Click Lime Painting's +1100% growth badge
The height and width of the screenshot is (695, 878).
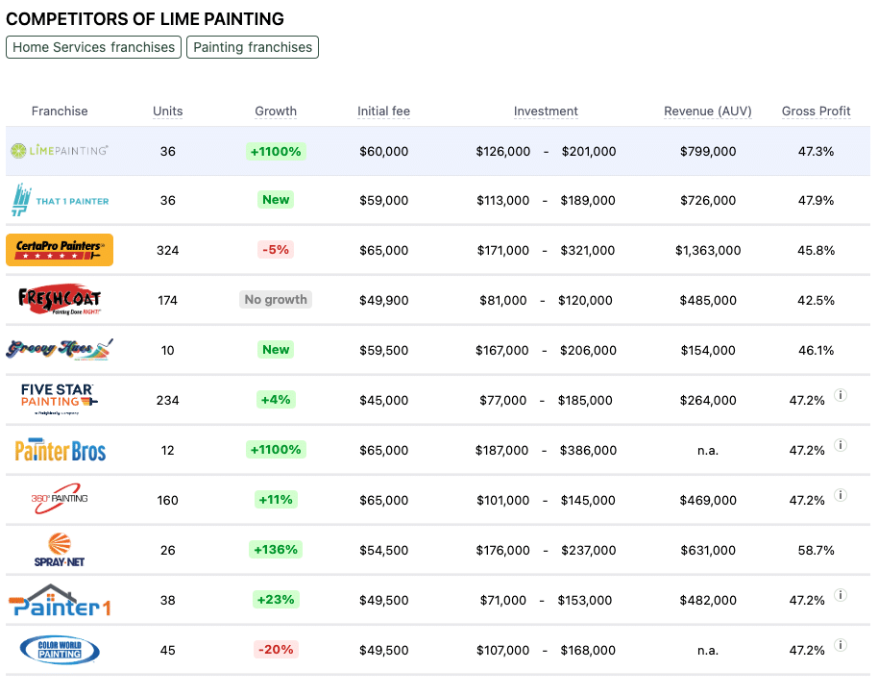pos(276,151)
